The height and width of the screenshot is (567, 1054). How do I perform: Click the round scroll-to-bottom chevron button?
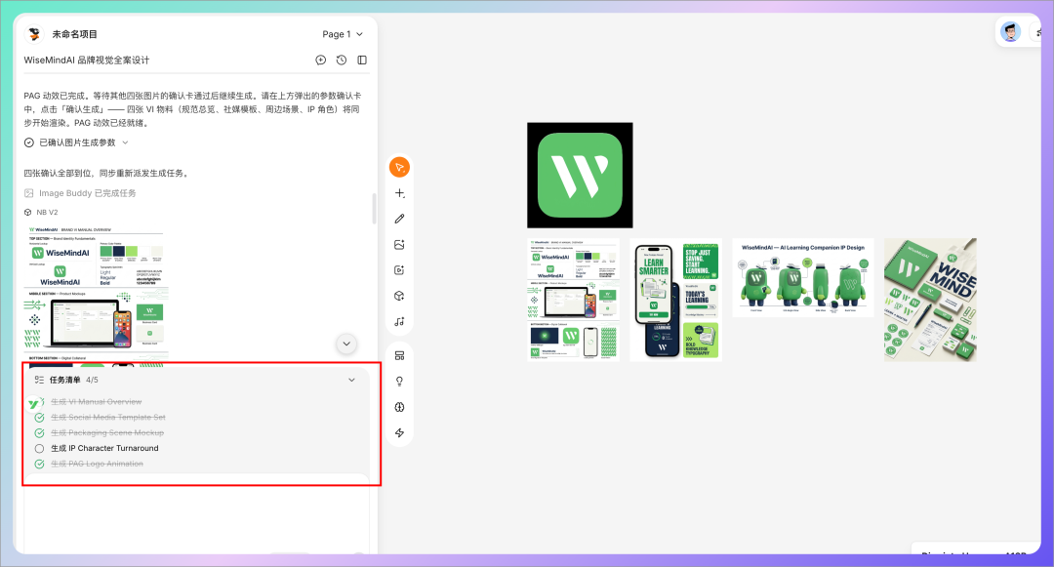pos(346,344)
